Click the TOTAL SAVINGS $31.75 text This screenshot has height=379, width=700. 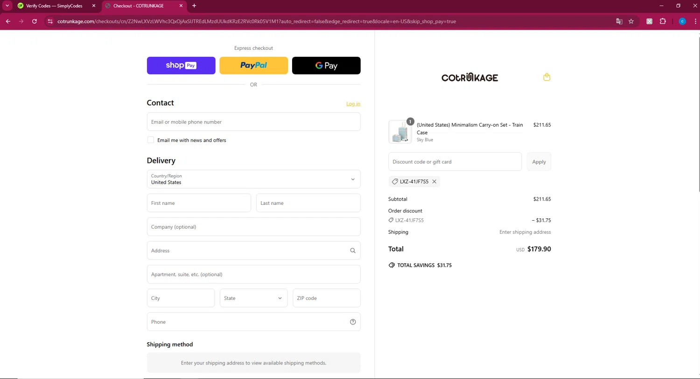point(424,265)
